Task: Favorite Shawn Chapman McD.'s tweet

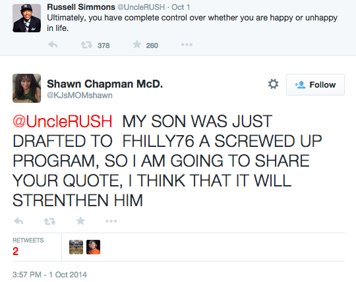Action: click(x=80, y=221)
